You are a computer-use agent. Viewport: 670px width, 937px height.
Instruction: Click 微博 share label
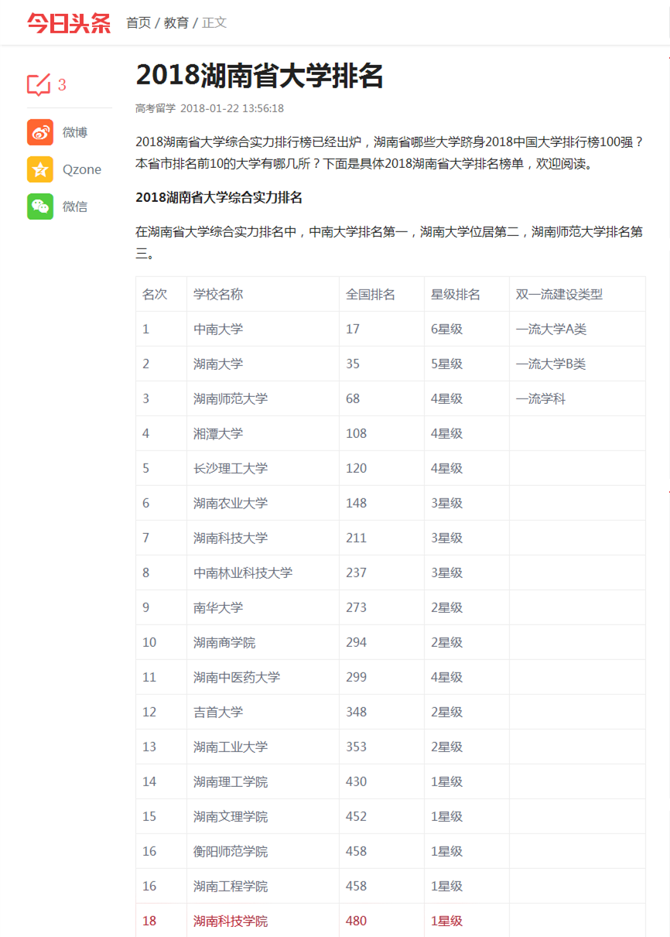click(75, 132)
